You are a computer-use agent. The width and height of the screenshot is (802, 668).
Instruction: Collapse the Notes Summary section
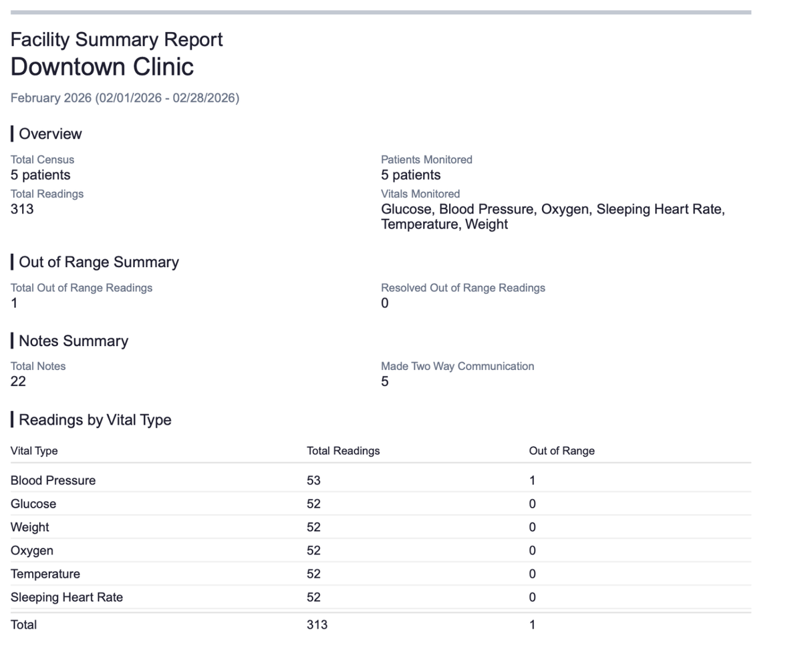coord(73,341)
